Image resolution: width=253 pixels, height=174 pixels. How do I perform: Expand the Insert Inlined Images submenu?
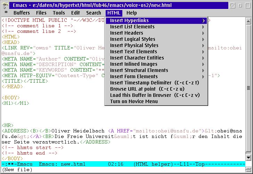156,64
